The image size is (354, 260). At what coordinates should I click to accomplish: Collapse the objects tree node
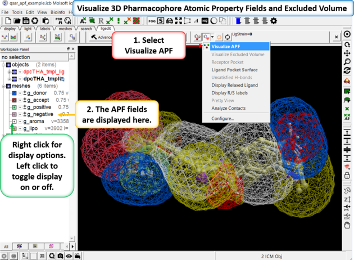tap(3, 65)
